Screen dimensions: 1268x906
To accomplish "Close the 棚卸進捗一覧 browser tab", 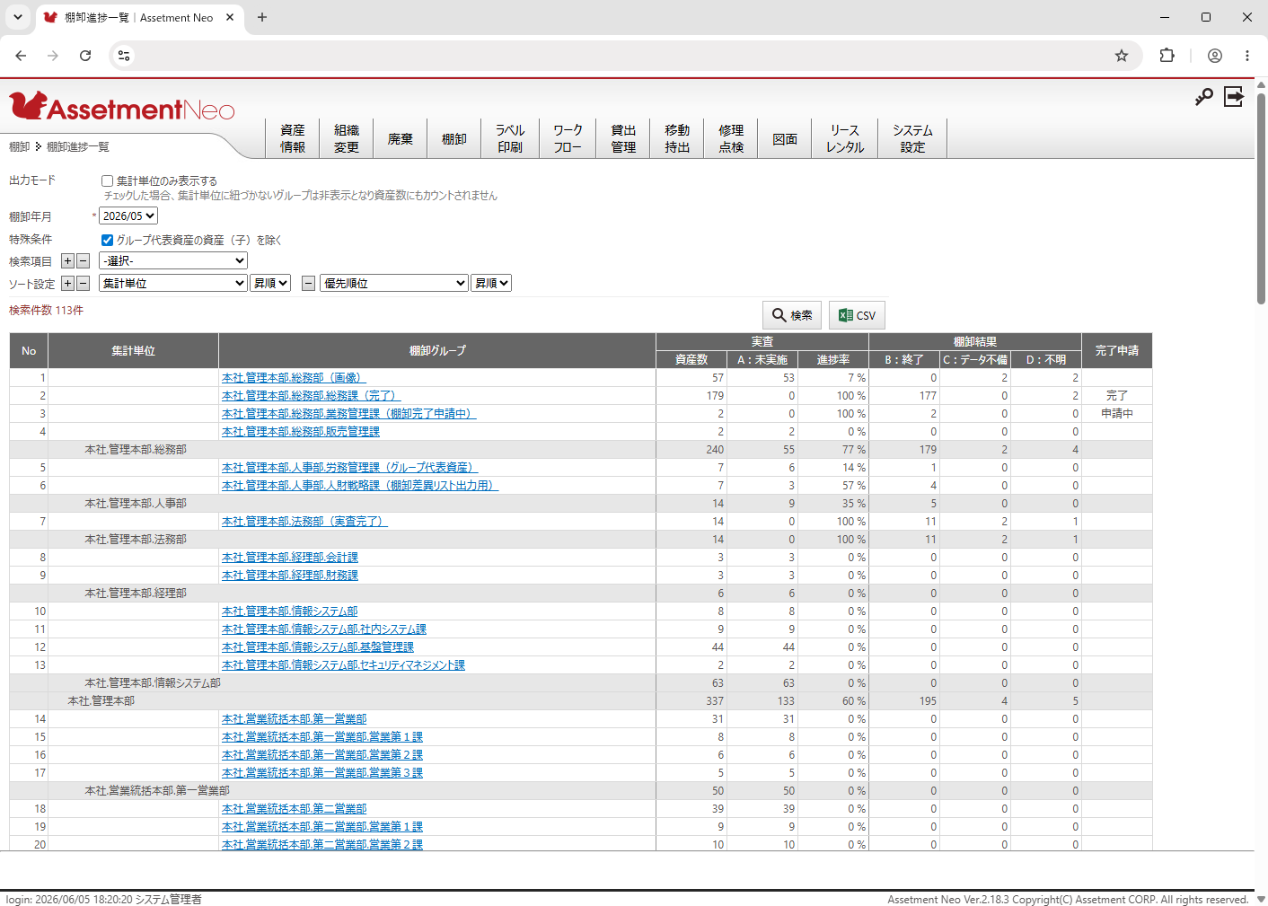I will pyautogui.click(x=230, y=17).
